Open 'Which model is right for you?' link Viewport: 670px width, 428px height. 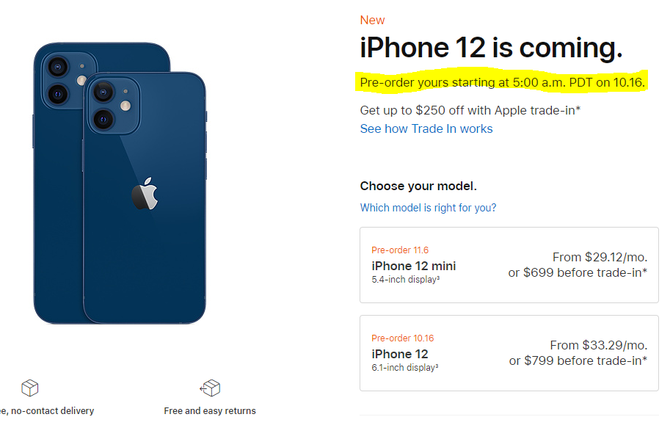(428, 208)
